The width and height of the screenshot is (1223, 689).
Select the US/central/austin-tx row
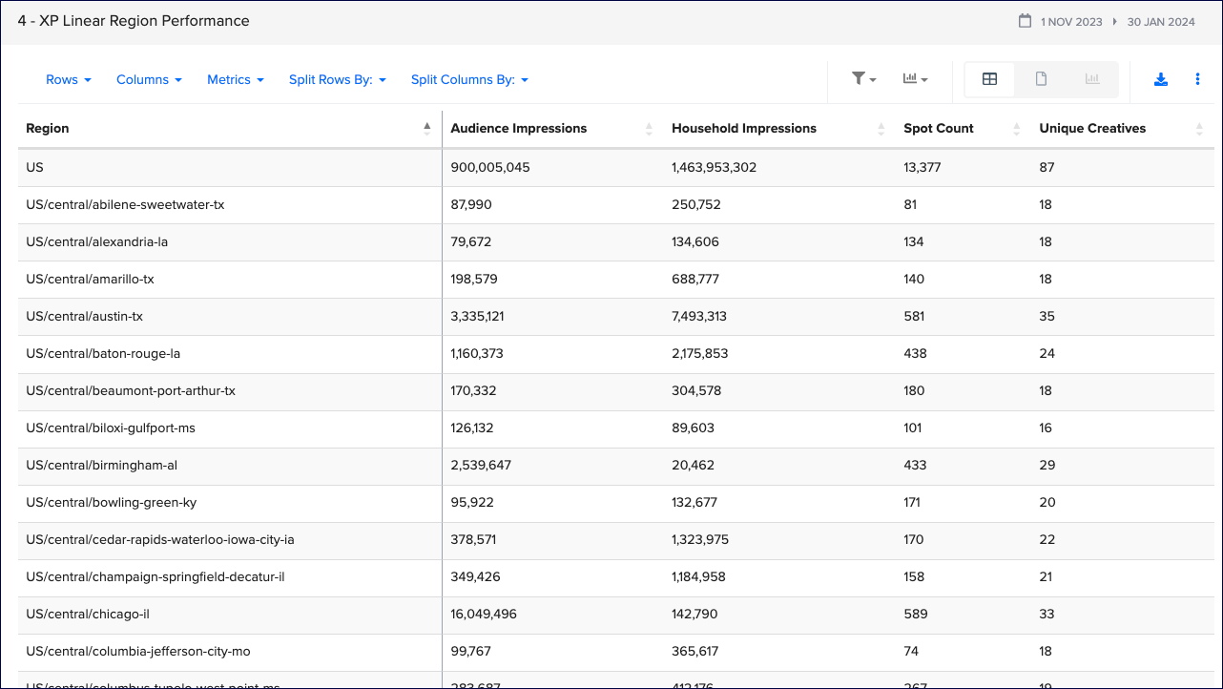point(85,316)
